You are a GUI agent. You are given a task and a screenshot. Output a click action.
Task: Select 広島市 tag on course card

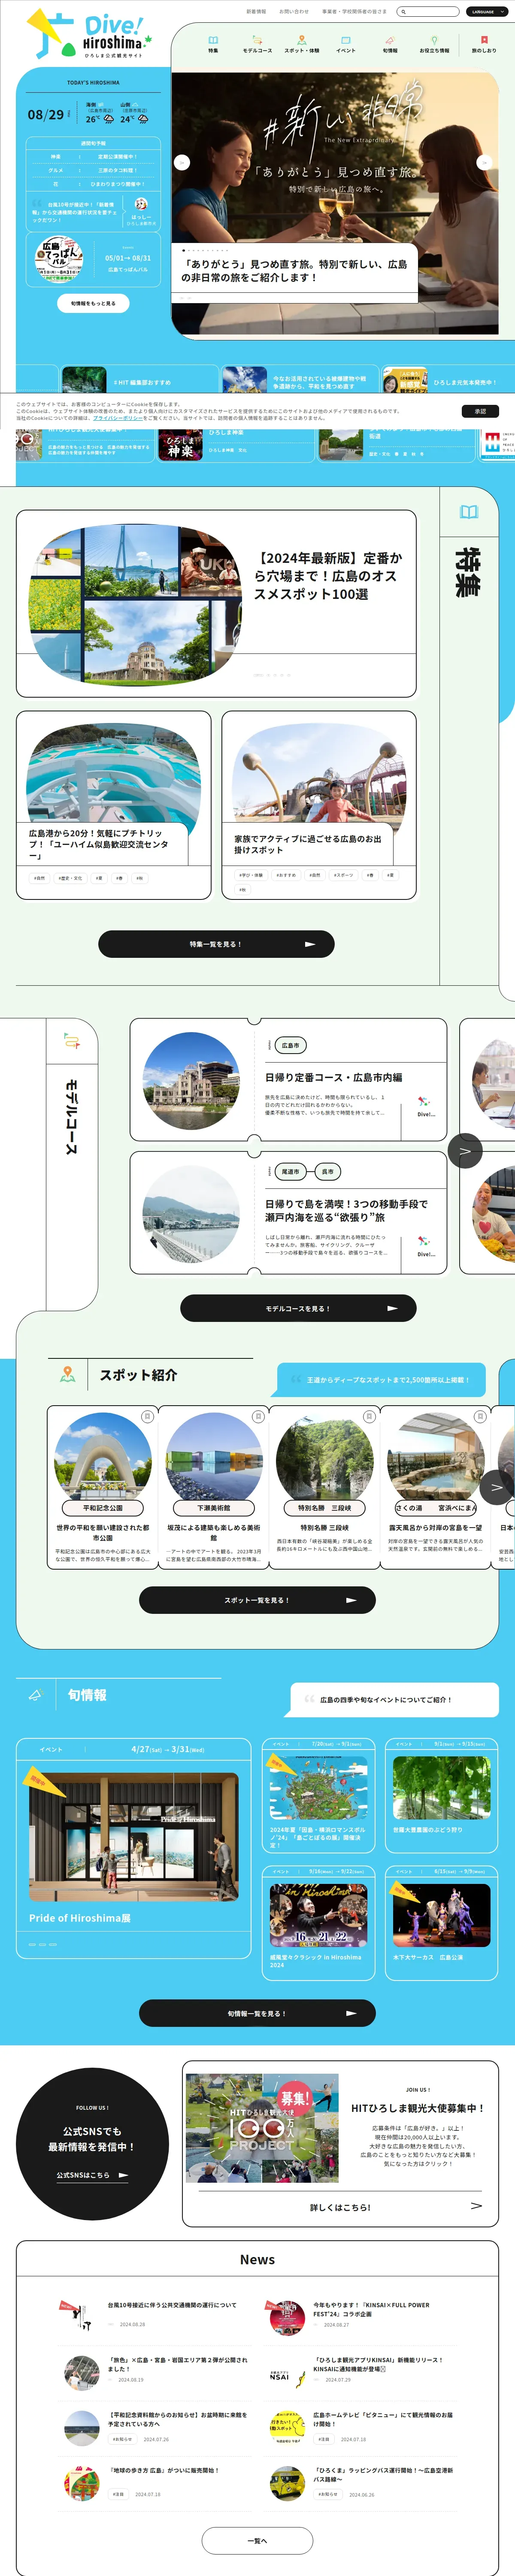click(290, 1045)
